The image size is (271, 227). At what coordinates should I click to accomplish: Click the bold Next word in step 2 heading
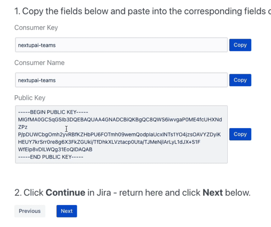(213, 193)
